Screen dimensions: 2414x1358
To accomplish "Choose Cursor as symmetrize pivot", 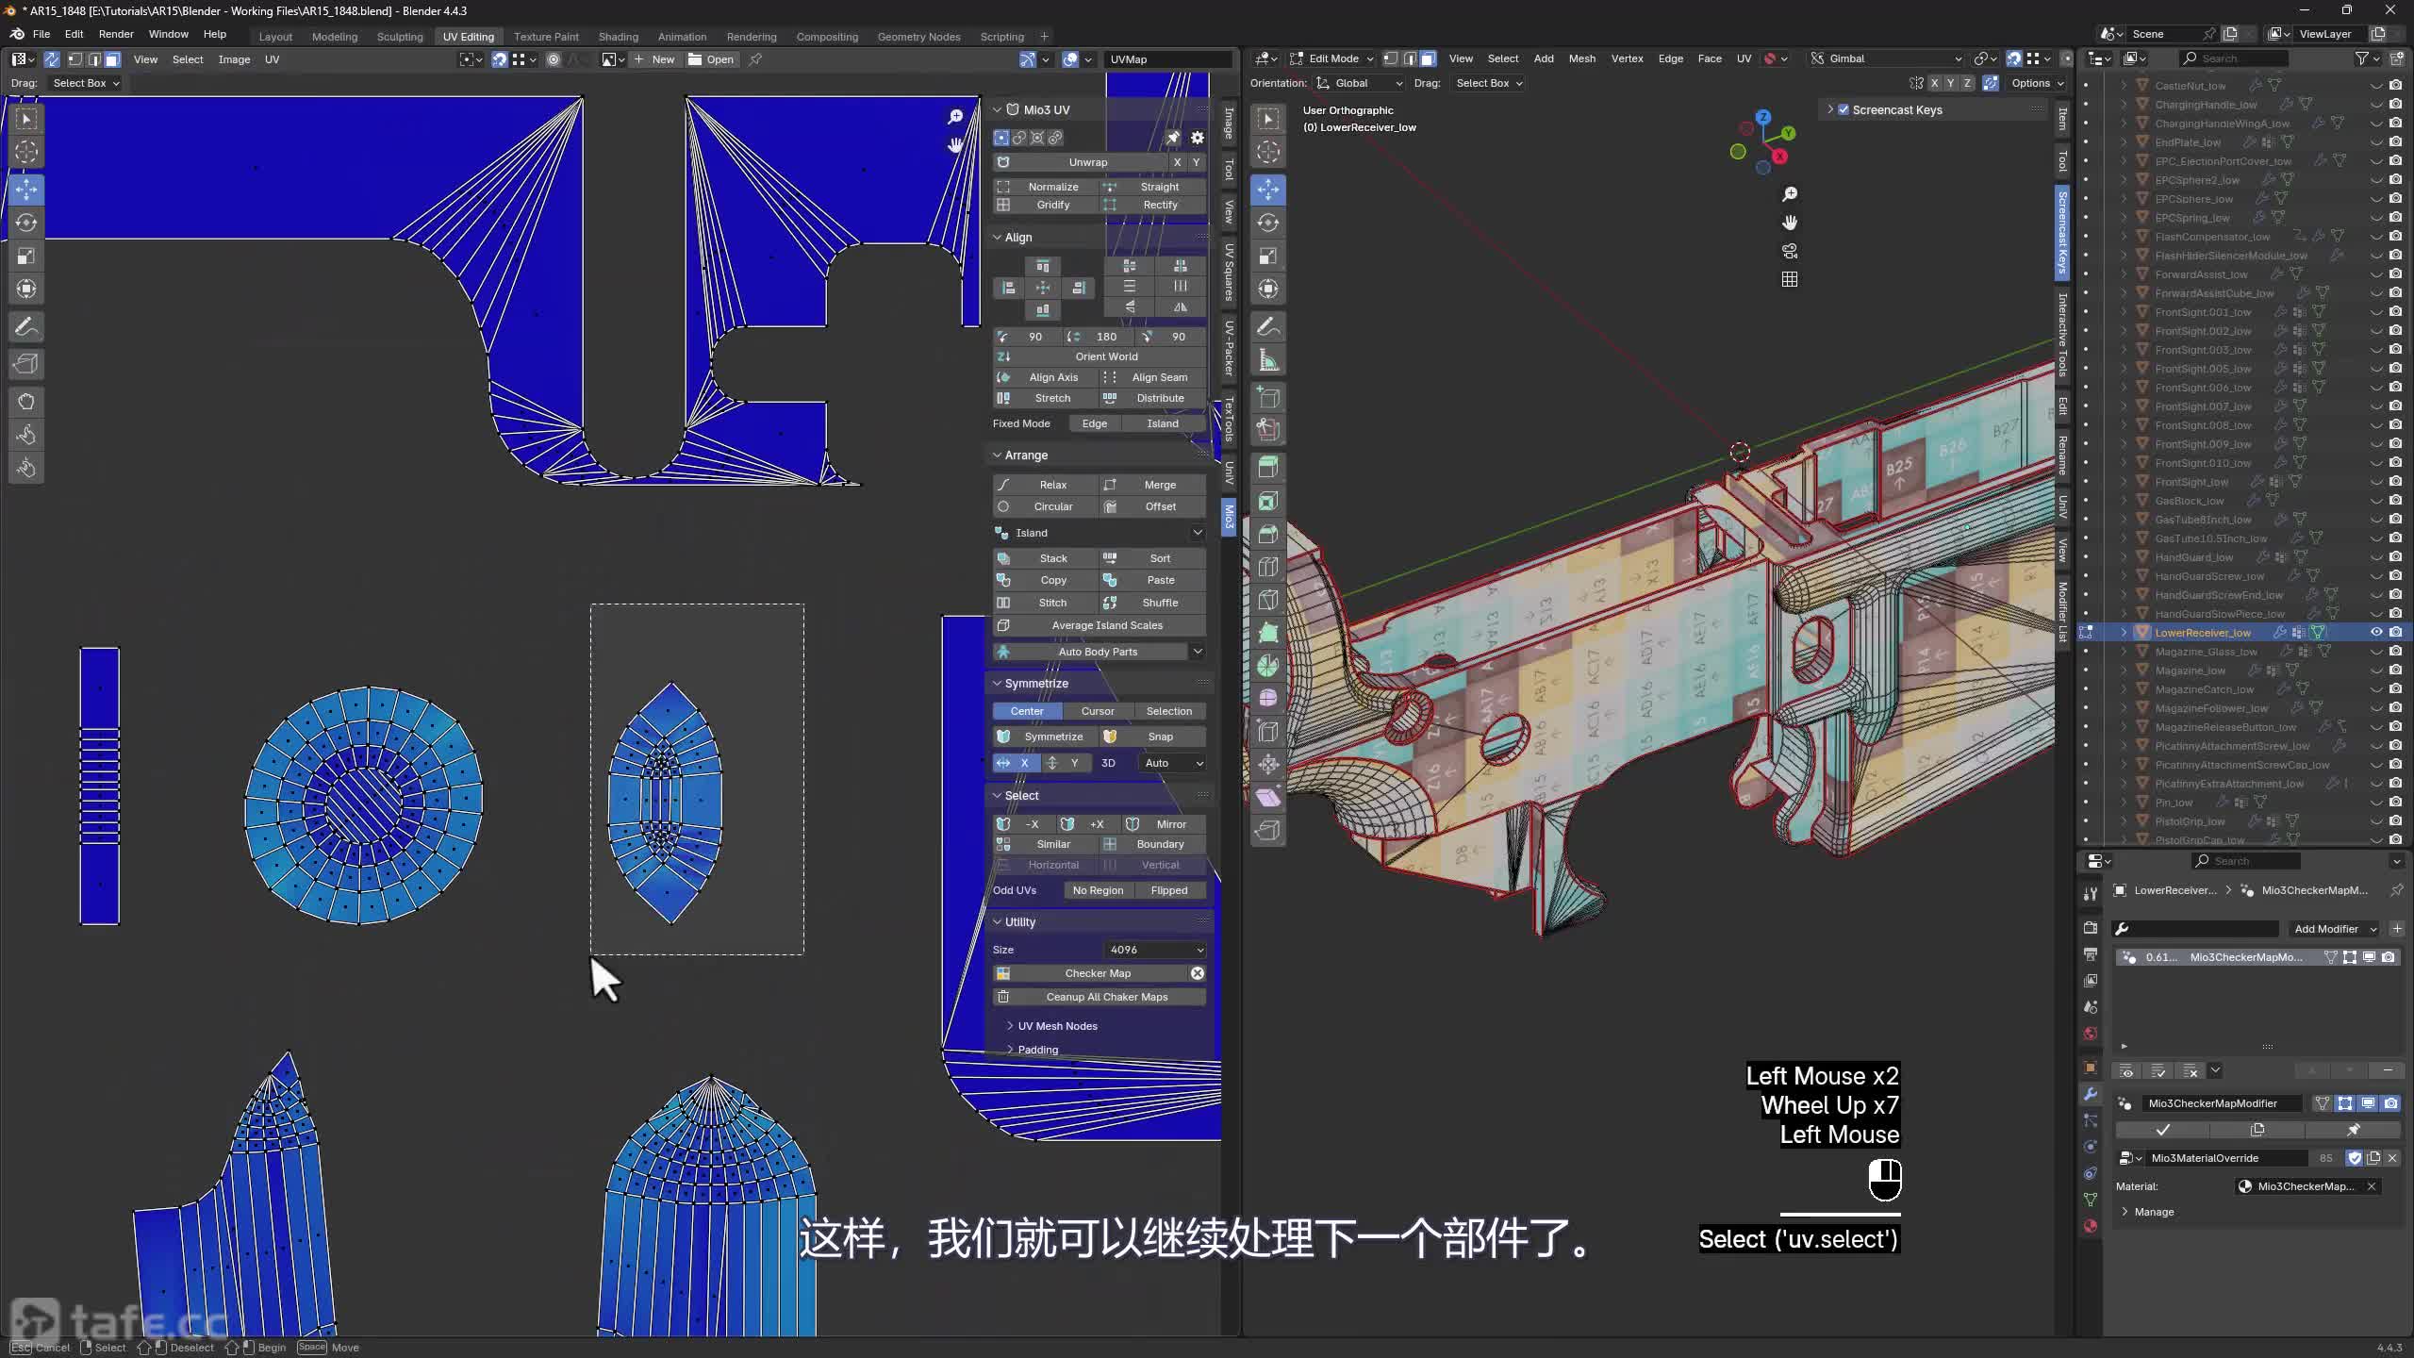I will point(1097,711).
